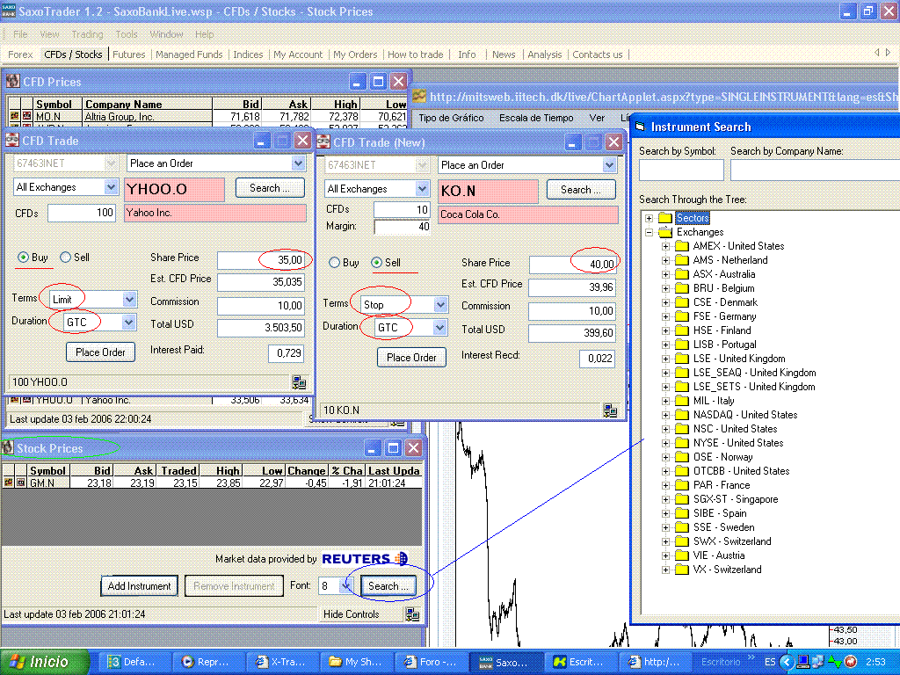Screen dimensions: 900x675
Task: Switch to the Futures tab
Action: (x=128, y=54)
